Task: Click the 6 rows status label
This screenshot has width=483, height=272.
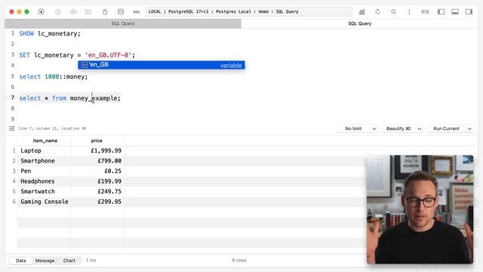Action: pyautogui.click(x=239, y=260)
